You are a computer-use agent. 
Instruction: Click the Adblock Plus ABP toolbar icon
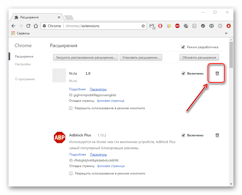tap(177, 26)
